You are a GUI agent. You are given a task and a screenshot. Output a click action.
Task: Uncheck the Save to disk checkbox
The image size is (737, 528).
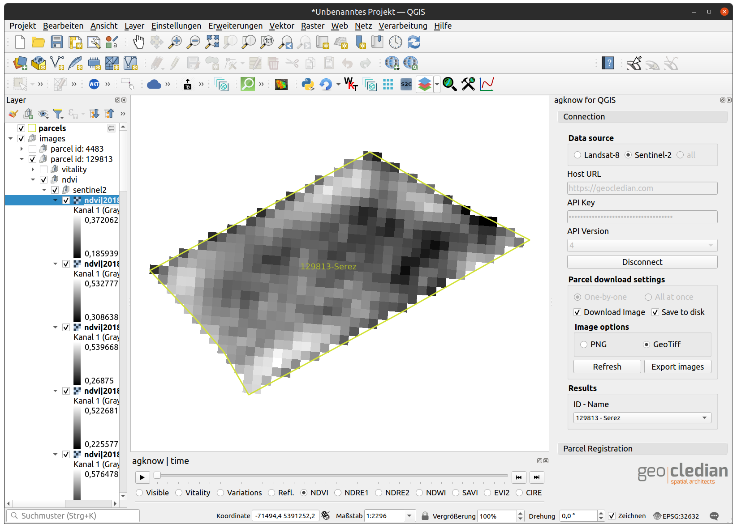pos(655,312)
